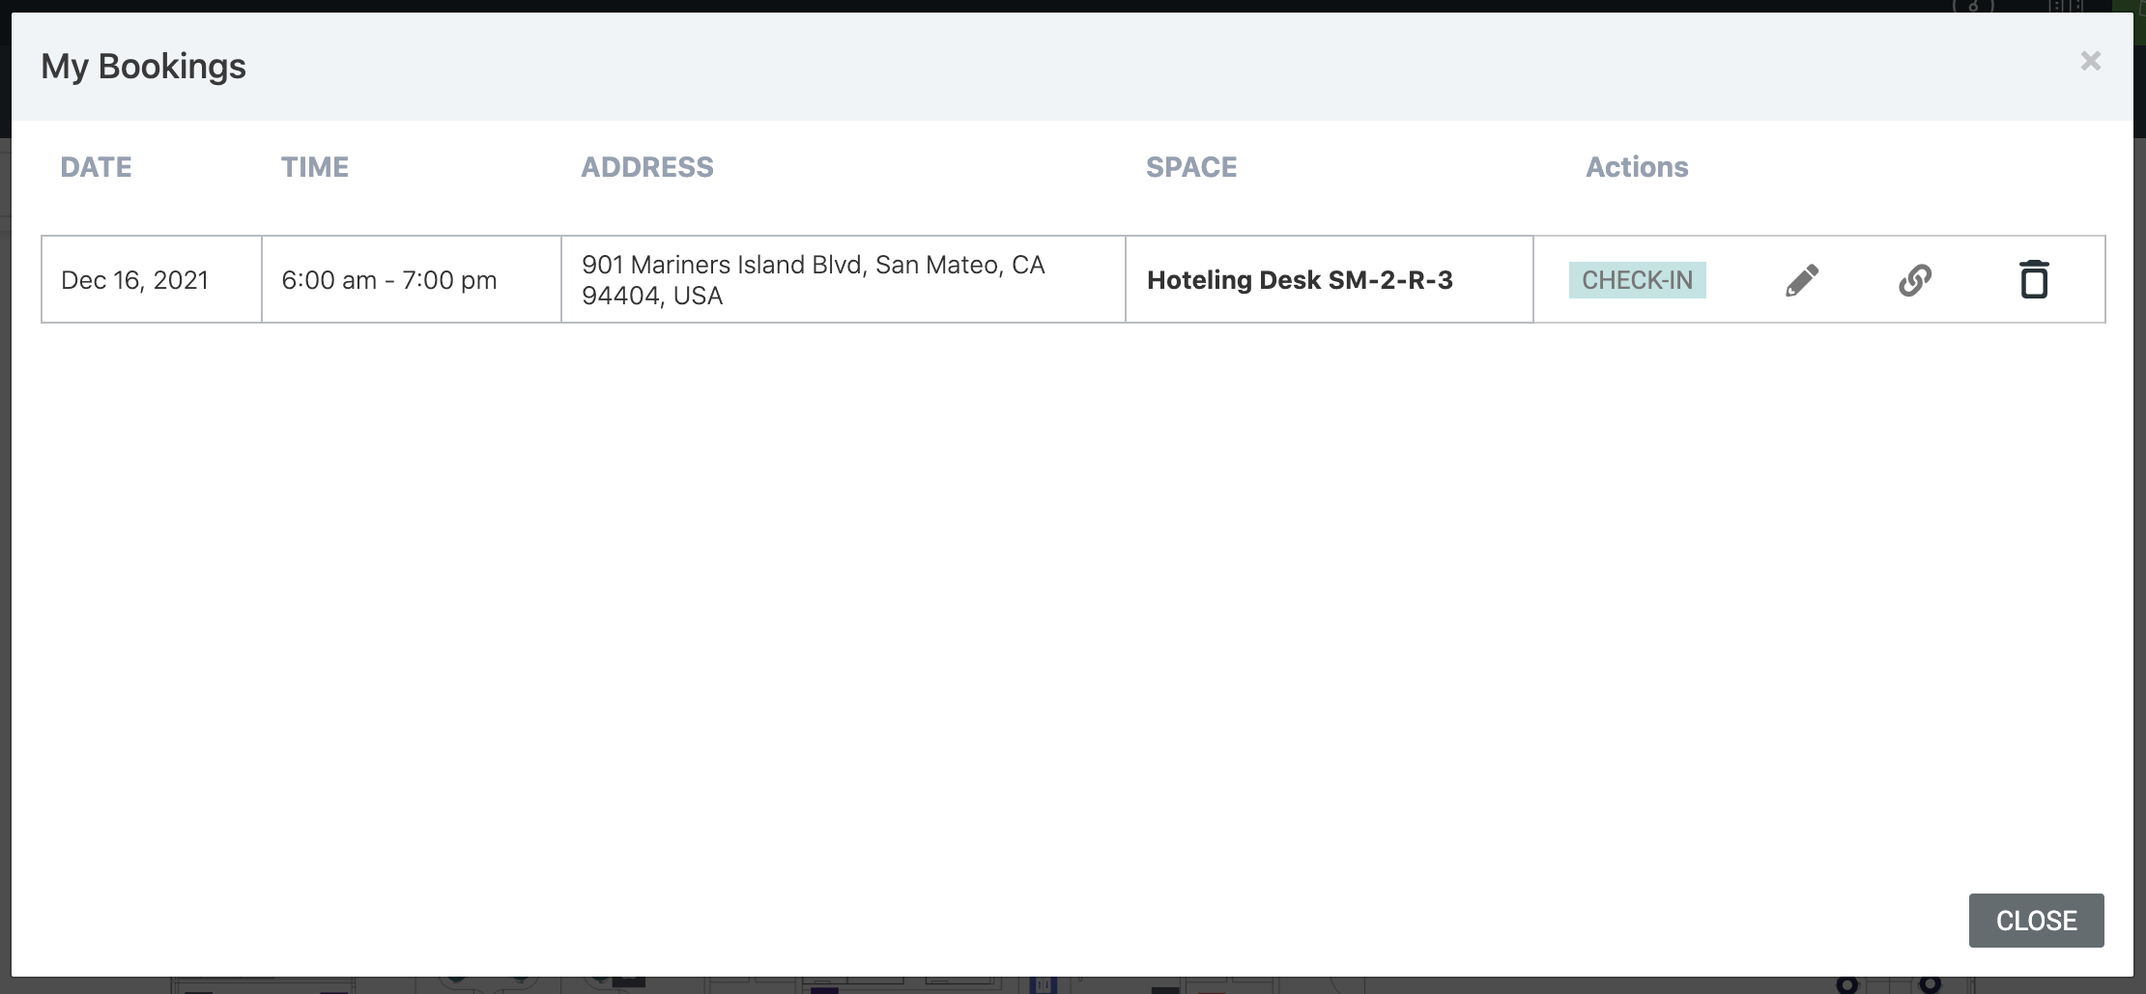This screenshot has height=994, width=2146.
Task: Dismiss My Bookings with the X
Action: point(2090,60)
